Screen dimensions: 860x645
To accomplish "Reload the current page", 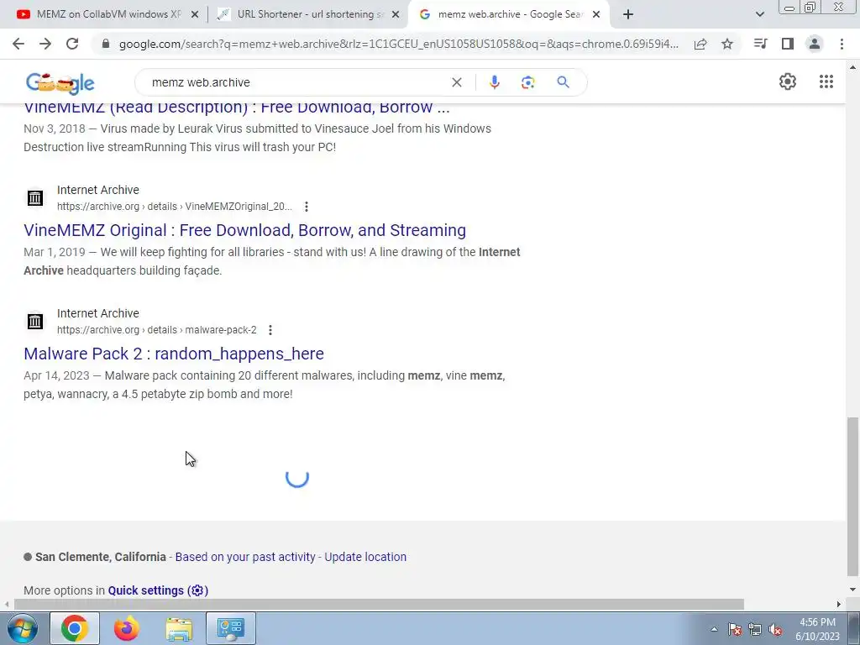I will [x=72, y=44].
